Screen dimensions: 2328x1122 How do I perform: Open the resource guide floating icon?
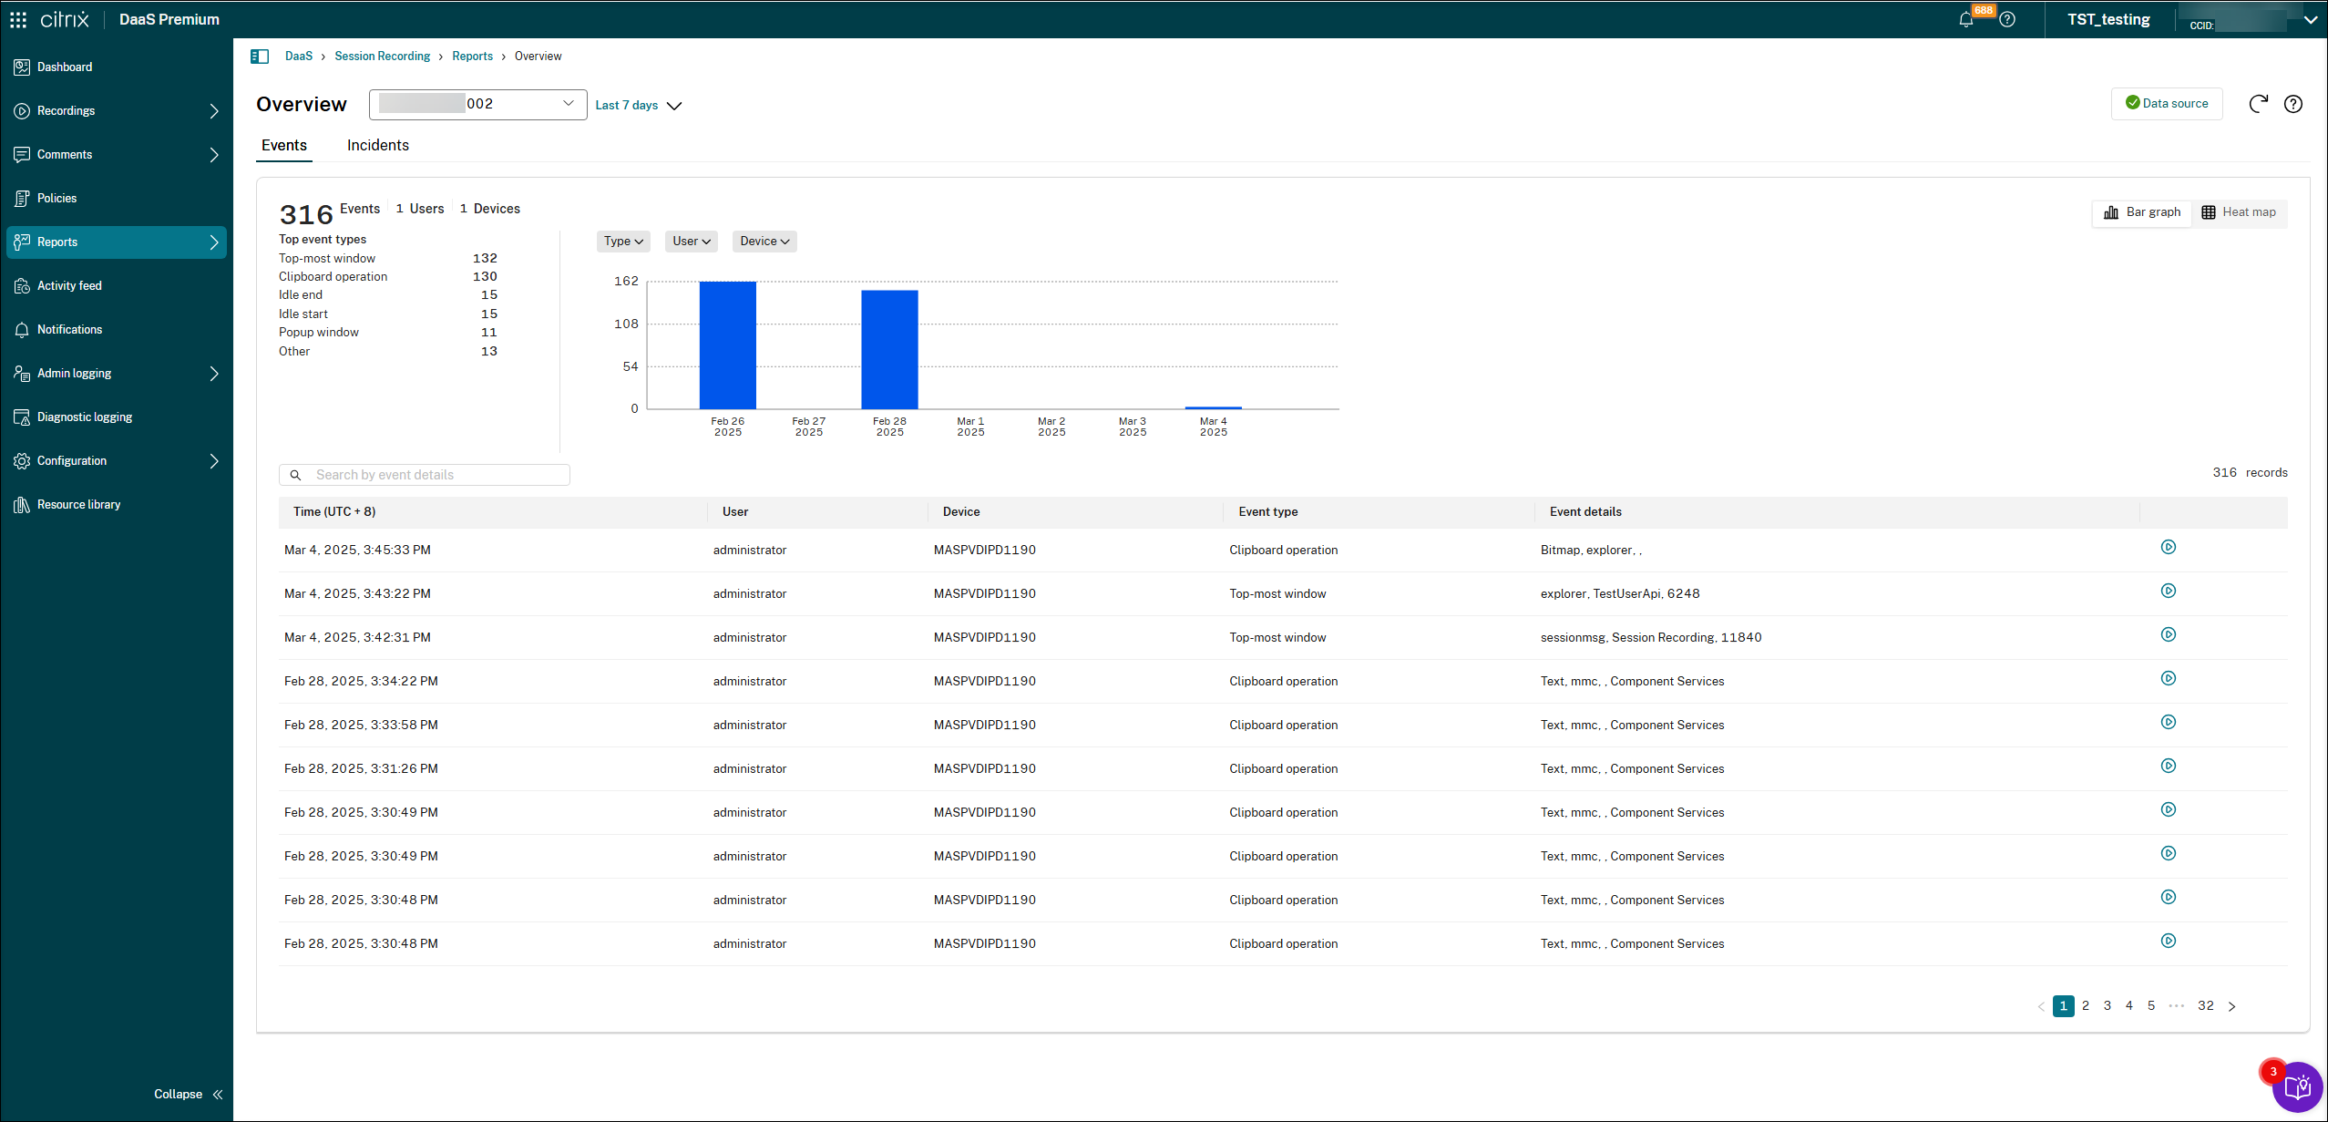pyautogui.click(x=2297, y=1086)
